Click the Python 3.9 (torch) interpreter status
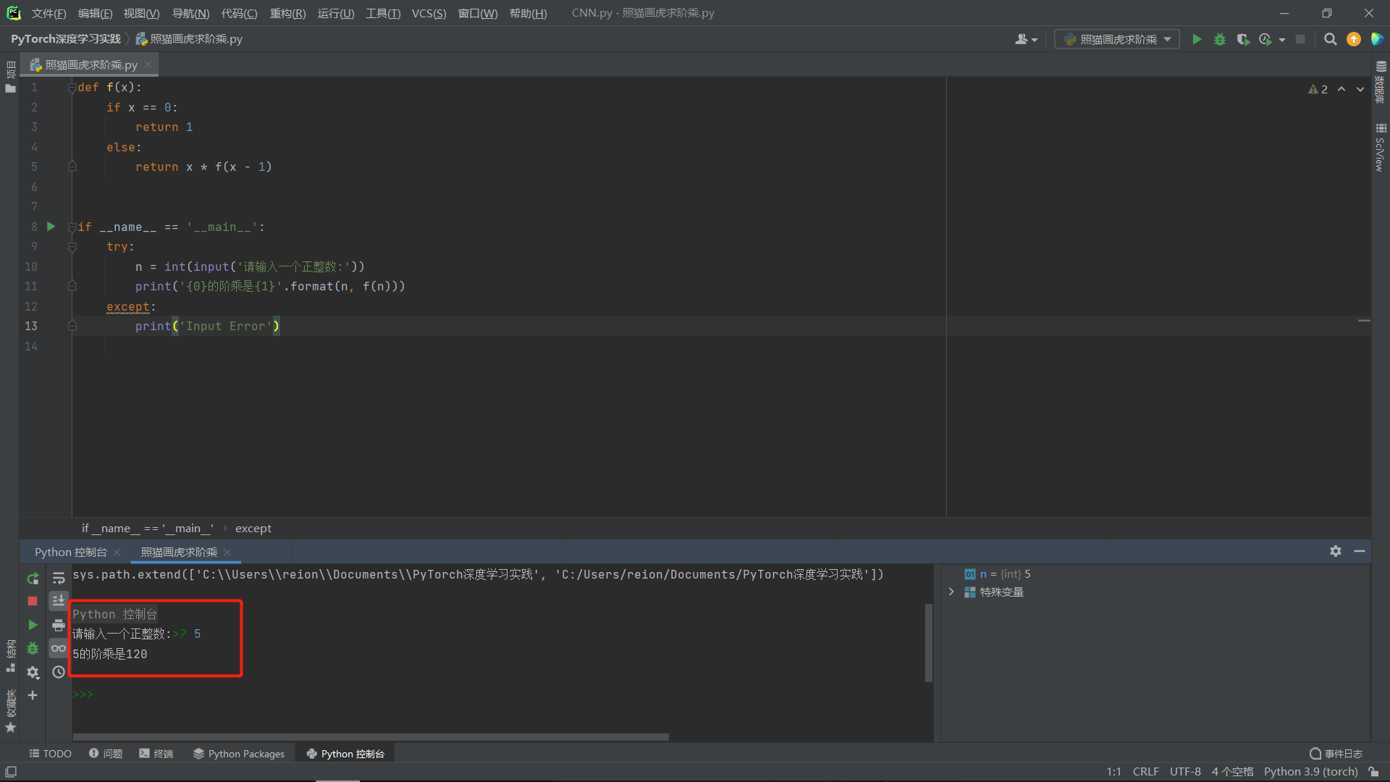1390x782 pixels. point(1310,772)
